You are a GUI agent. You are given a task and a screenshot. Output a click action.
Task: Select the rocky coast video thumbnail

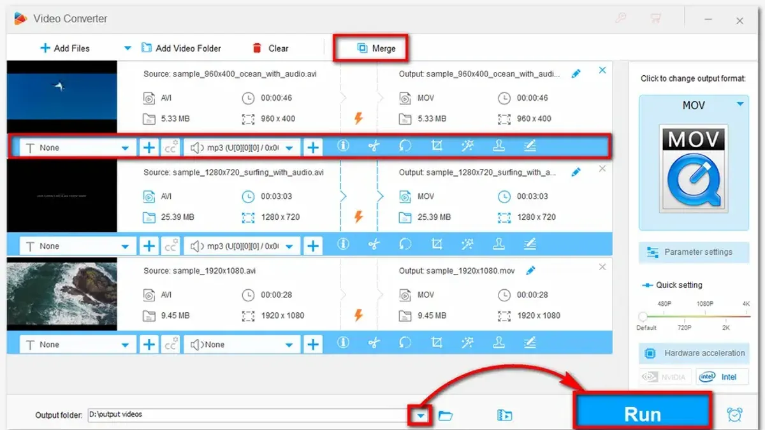click(x=62, y=294)
